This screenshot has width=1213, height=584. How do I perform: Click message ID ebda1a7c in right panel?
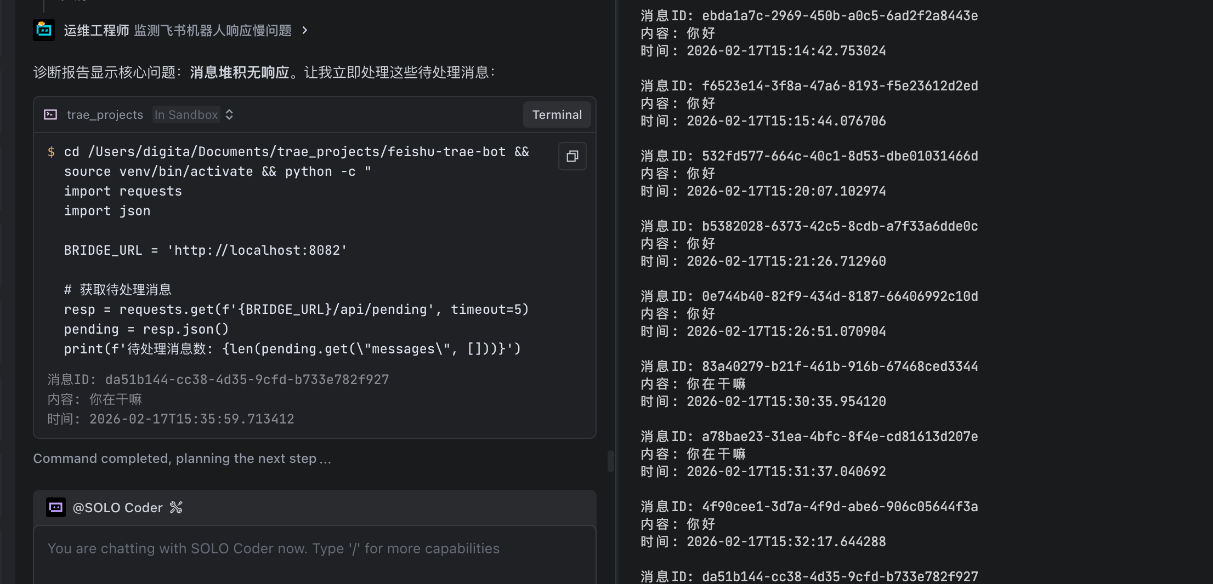click(x=809, y=16)
